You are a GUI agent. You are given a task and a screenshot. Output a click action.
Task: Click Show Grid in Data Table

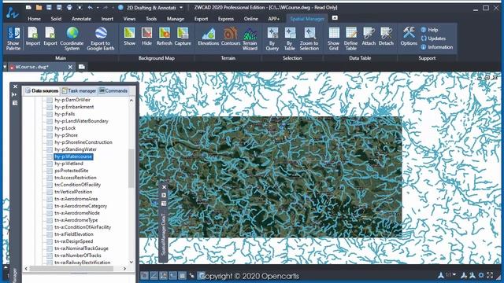(x=334, y=39)
